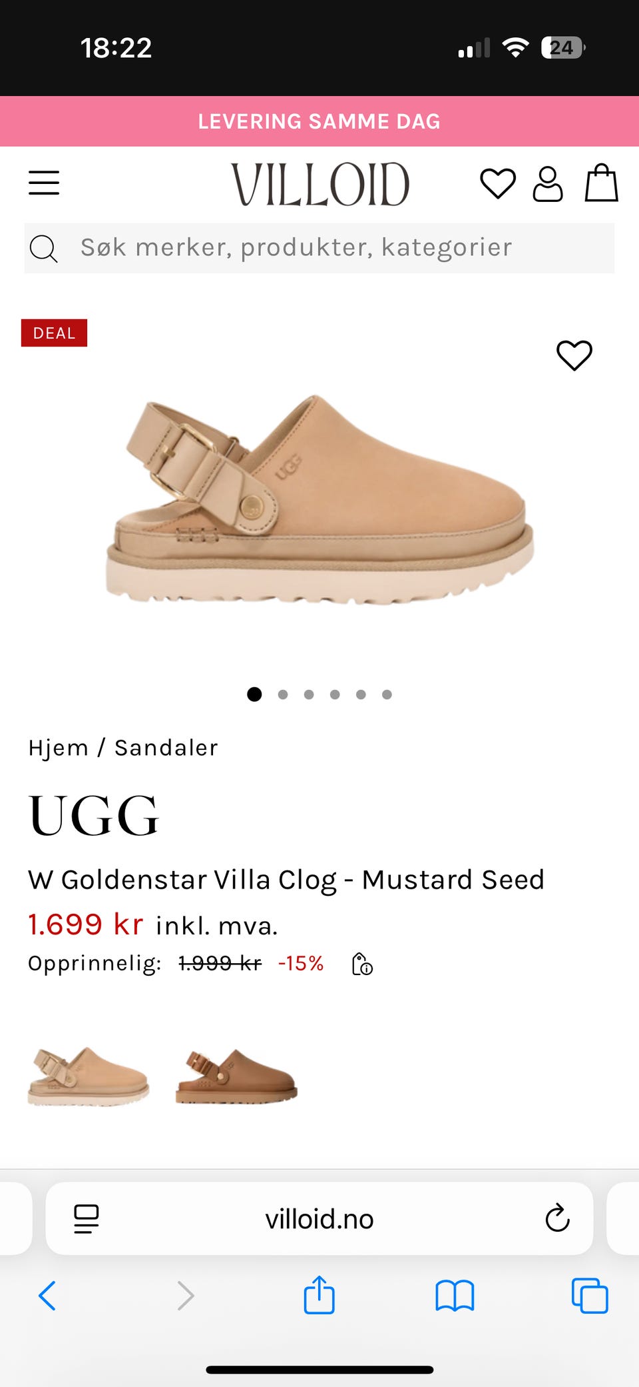Tap the UGG brand name heading
639x1387 pixels.
[94, 816]
